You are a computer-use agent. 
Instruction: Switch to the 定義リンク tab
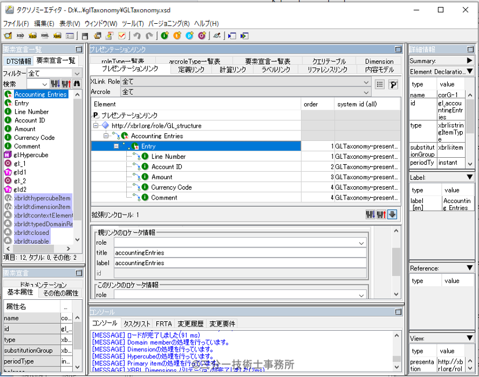191,70
